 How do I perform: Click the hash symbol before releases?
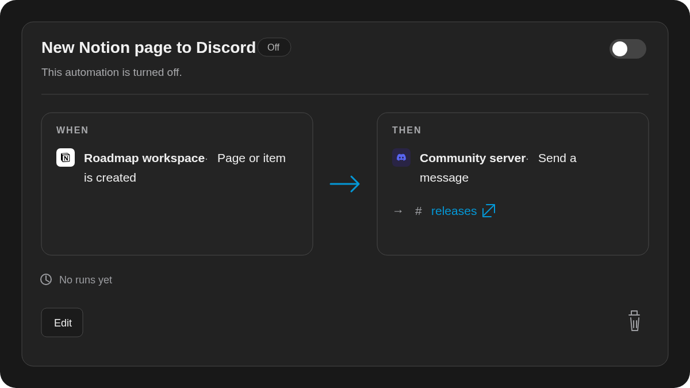[x=419, y=211]
